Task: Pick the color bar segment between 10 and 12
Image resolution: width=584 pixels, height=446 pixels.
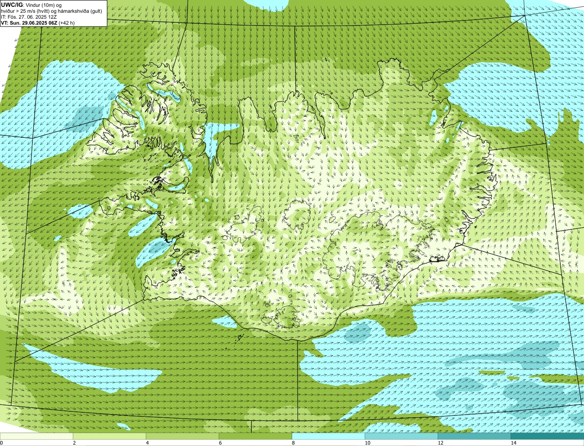Action: pyautogui.click(x=401, y=436)
